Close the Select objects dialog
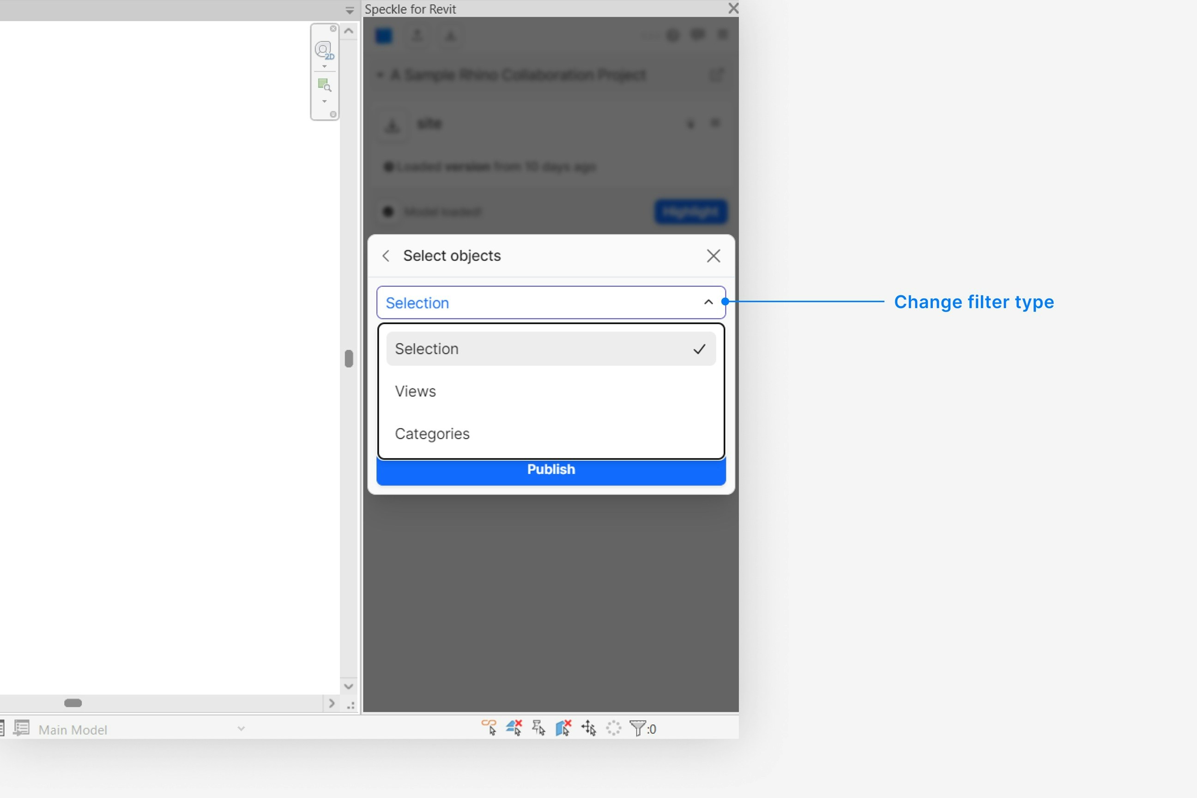1197x798 pixels. tap(713, 255)
